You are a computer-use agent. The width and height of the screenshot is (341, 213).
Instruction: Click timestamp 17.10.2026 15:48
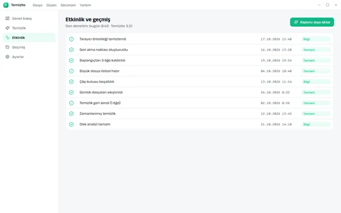click(x=276, y=39)
